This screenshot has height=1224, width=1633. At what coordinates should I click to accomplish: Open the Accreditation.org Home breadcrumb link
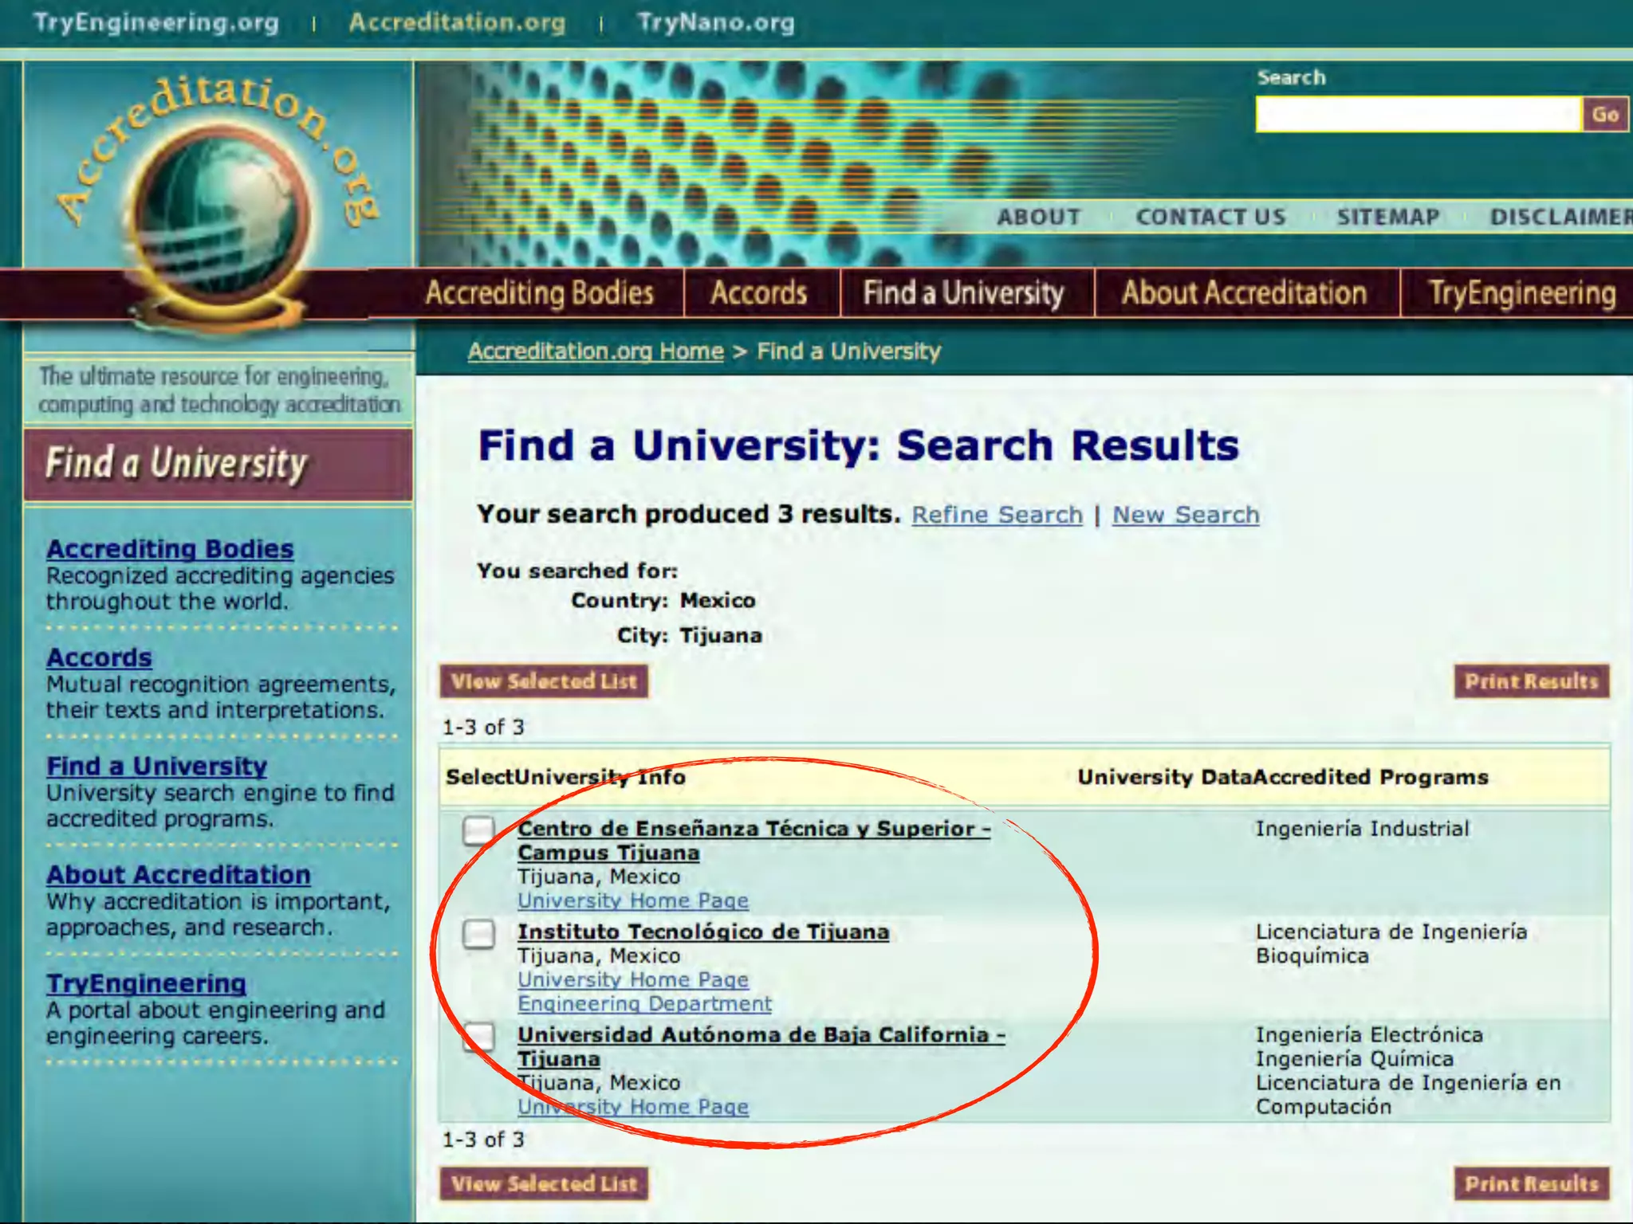click(x=595, y=351)
